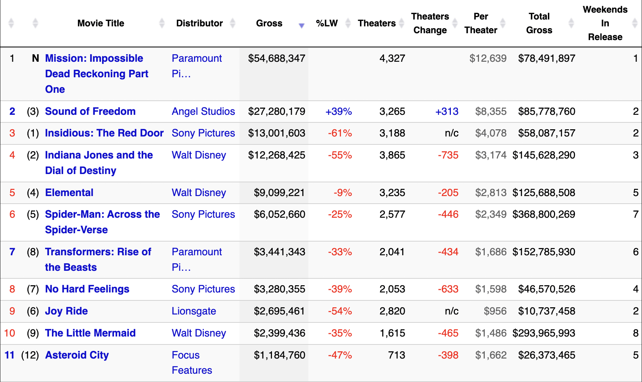This screenshot has width=642, height=382.
Task: Click sort arrows next to Theaters Change
Action: (x=455, y=23)
